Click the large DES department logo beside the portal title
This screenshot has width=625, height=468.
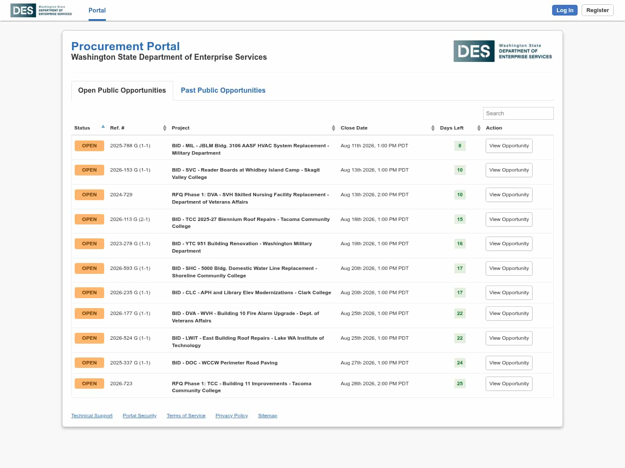coord(503,51)
